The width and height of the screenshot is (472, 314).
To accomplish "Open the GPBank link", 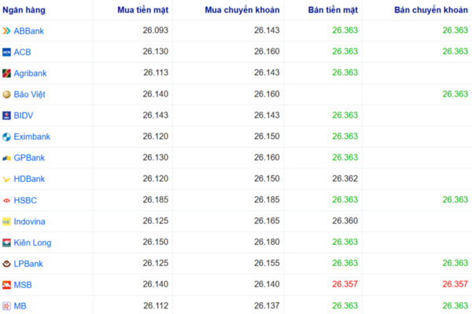I will [x=29, y=158].
